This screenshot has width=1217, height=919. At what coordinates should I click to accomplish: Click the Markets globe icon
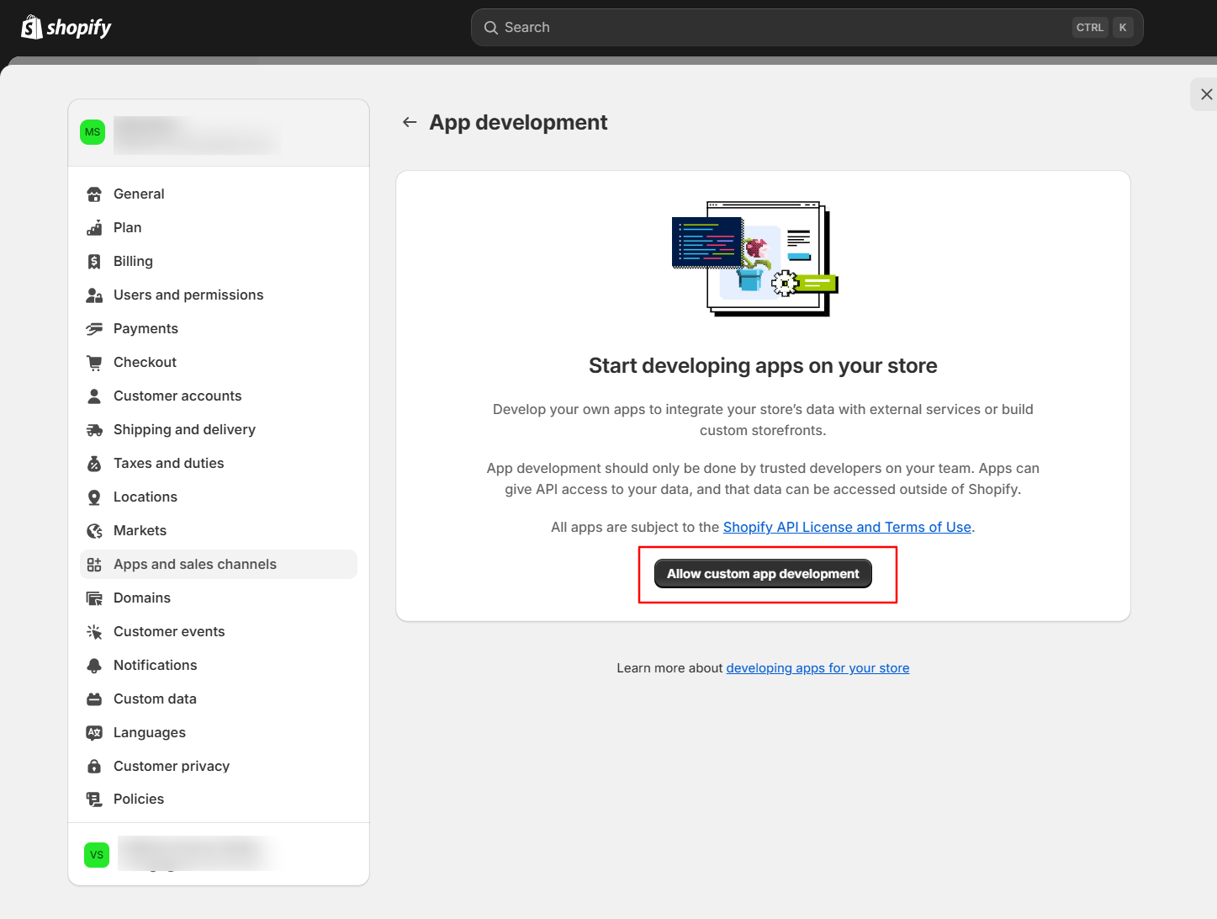[x=94, y=530]
